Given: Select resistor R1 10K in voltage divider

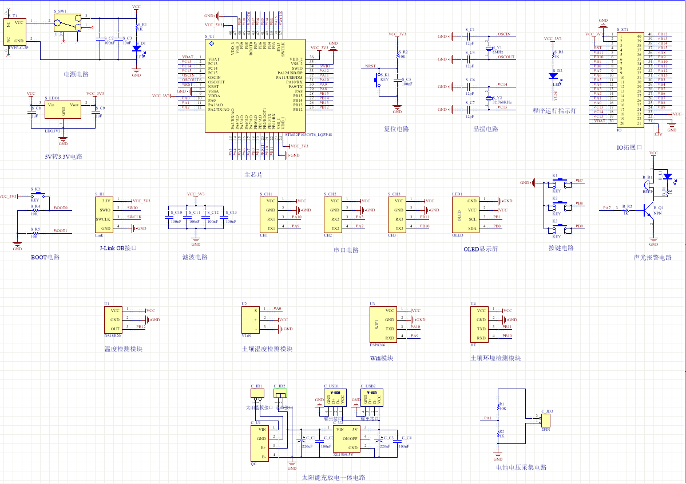Looking at the screenshot, I should click(x=498, y=407).
